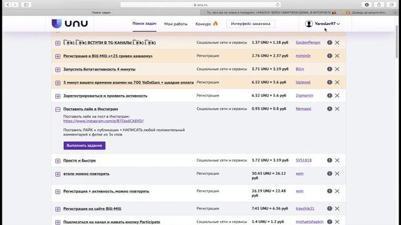Click the "Интерфейс заказчика" button
Viewport: 401px width, 225px height.
(x=251, y=24)
